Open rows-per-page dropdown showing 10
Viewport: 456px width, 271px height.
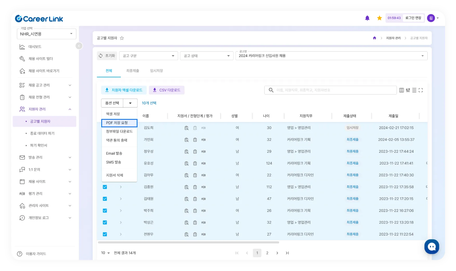point(105,253)
